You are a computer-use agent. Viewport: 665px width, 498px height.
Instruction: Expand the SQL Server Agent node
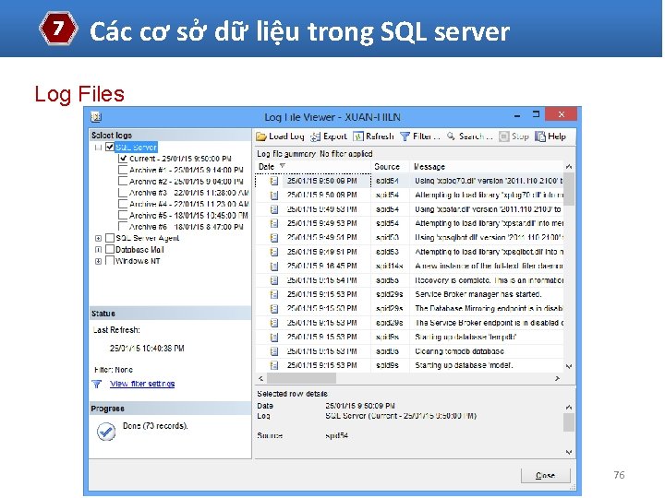click(x=98, y=239)
